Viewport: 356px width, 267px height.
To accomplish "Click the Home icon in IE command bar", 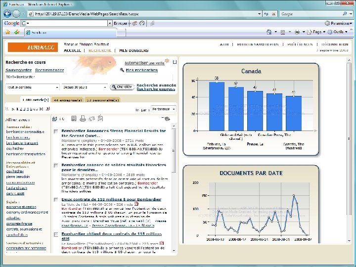I will (269, 32).
